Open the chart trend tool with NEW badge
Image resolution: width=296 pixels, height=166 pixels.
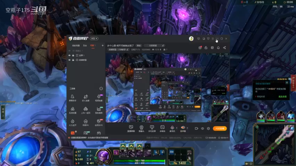pos(99,110)
